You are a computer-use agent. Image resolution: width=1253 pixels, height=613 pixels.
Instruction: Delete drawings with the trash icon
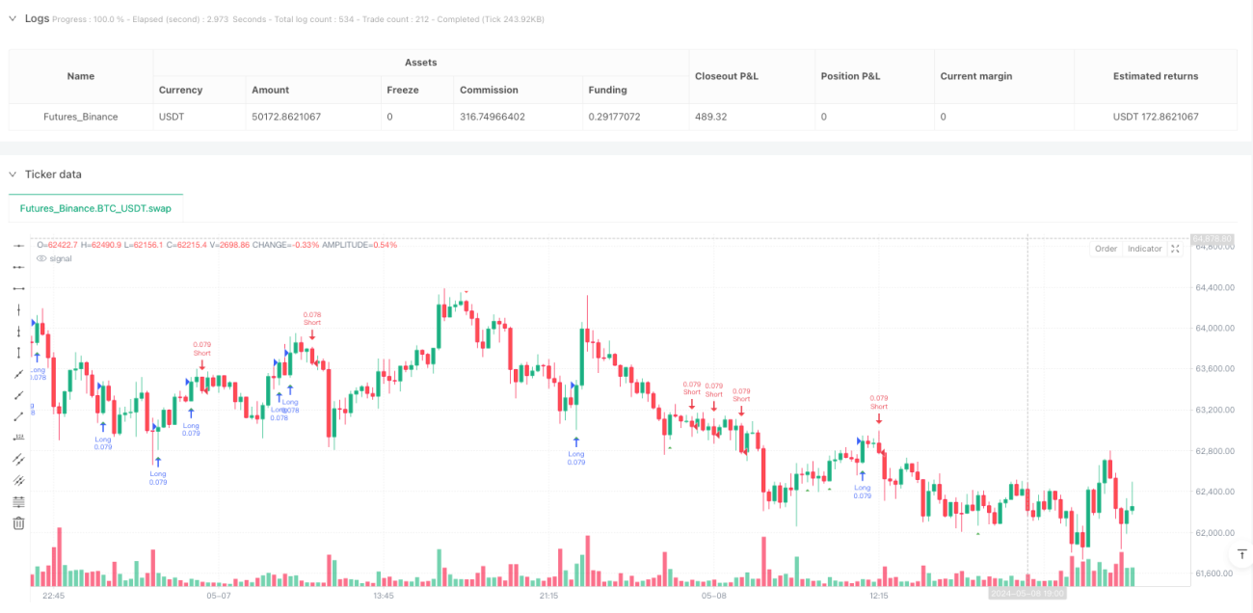[18, 522]
